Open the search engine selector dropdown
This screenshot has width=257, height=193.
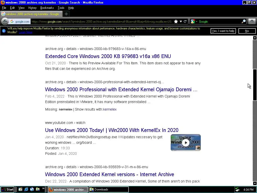click(194, 22)
